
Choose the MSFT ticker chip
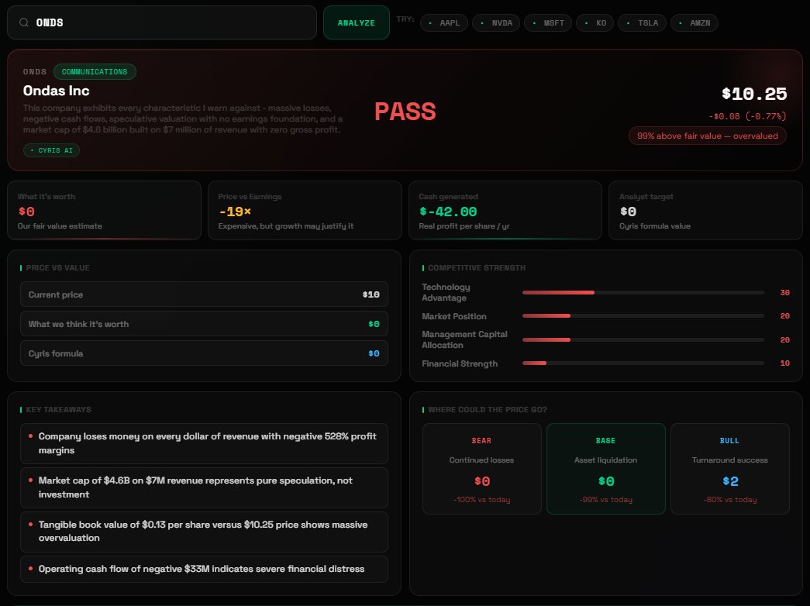(x=548, y=22)
